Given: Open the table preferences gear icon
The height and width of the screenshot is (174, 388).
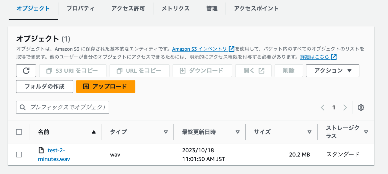Looking at the screenshot, I should coord(361,107).
